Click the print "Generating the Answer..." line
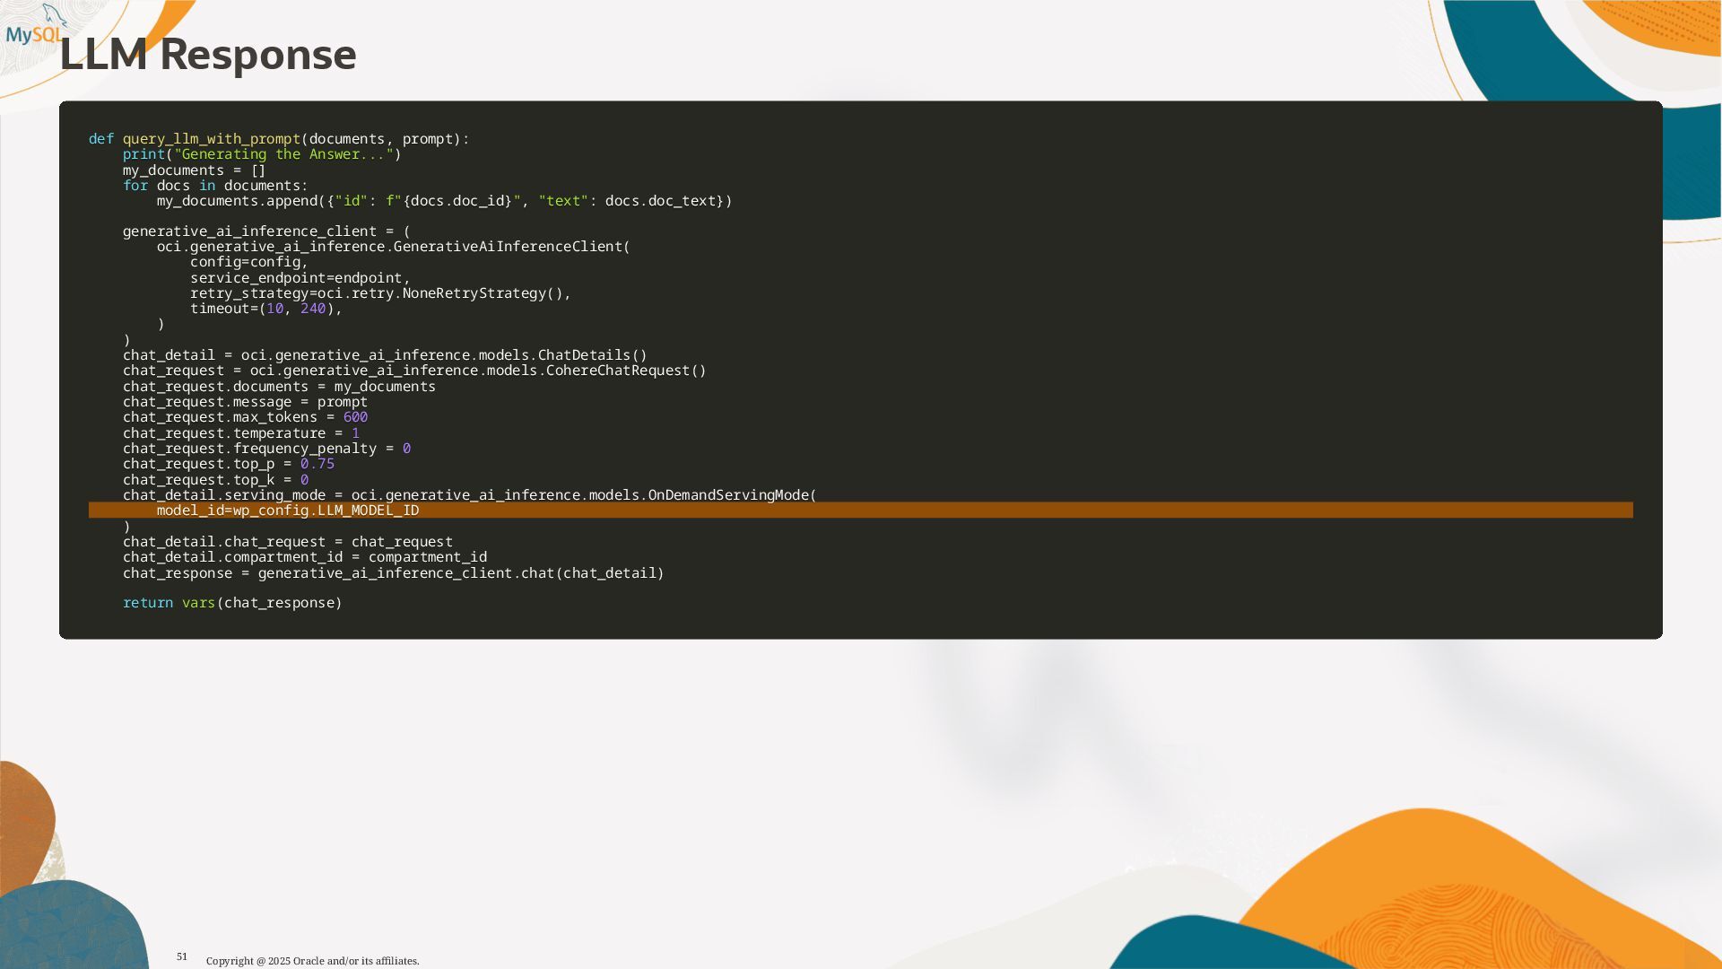 pyautogui.click(x=262, y=154)
